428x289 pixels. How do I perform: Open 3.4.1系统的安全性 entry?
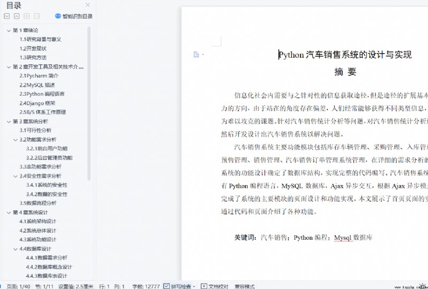(47, 185)
